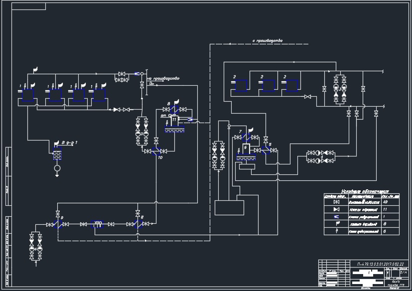412x291 pixels.
Task: Click the 'на производство' label
Action: (x=163, y=78)
